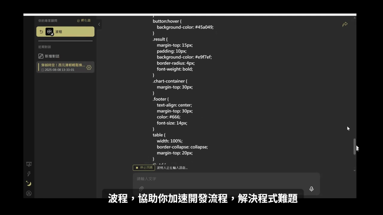Viewport: 383px width, 215px height.
Task: Click the code line 'background-color: #e9f7ef;'
Action: [184, 57]
